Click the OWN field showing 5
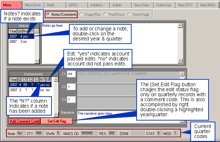This screenshot has width=220, height=142. click(x=59, y=133)
